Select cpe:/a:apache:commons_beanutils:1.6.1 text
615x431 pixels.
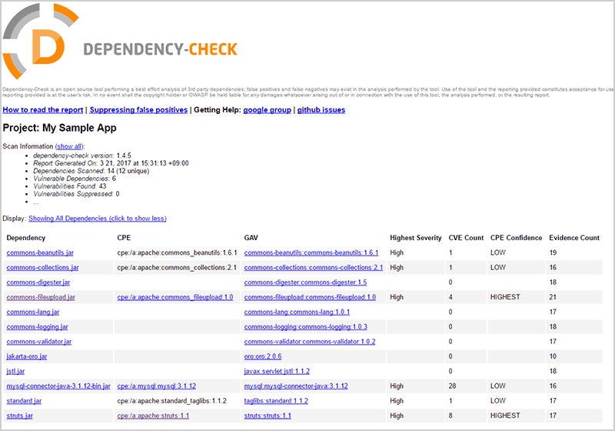coord(178,252)
